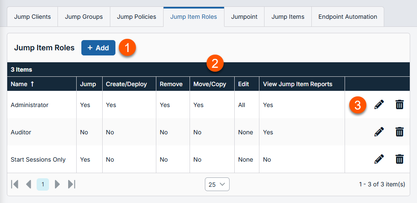
Task: Edit the Auditor role with the pencil icon
Action: [x=379, y=132]
